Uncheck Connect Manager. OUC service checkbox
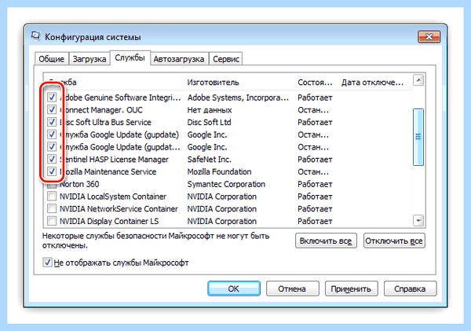471x331 pixels. tap(52, 109)
